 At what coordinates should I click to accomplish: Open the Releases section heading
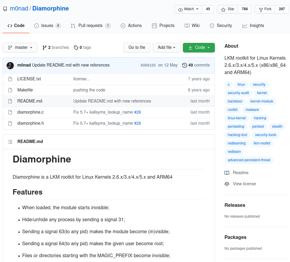(235, 205)
